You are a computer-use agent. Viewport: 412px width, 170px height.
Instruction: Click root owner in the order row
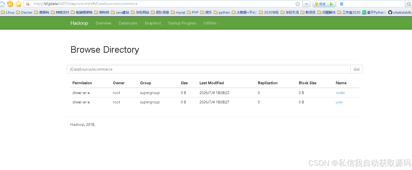coord(116,93)
